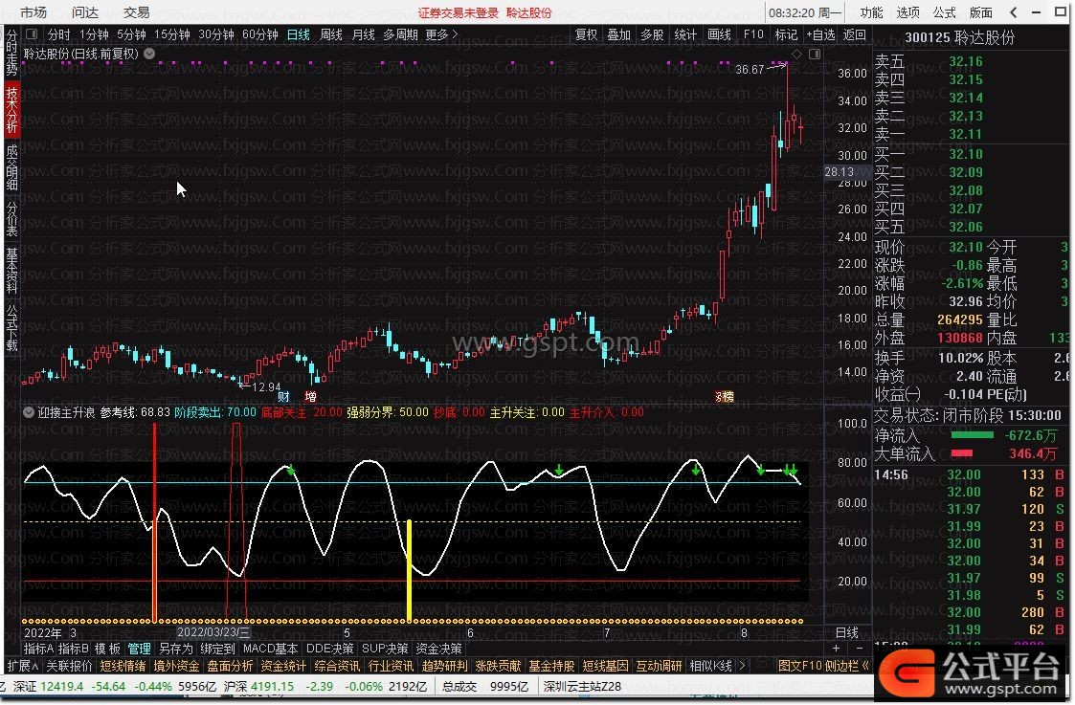Select the 日线 timeframe

[299, 34]
